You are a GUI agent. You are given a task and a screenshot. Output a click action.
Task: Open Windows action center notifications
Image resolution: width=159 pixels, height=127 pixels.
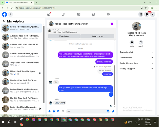pos(155,122)
